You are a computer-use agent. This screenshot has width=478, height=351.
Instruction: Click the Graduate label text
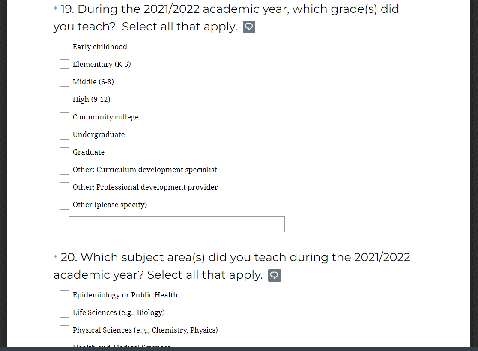coord(88,152)
